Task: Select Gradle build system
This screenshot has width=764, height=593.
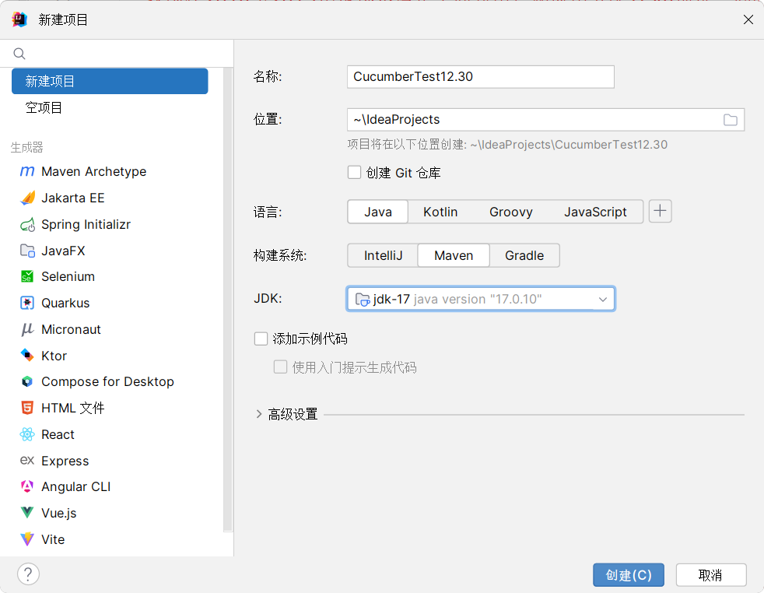Action: coord(524,255)
